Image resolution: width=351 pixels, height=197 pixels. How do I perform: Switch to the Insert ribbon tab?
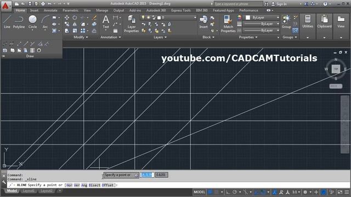[34, 10]
